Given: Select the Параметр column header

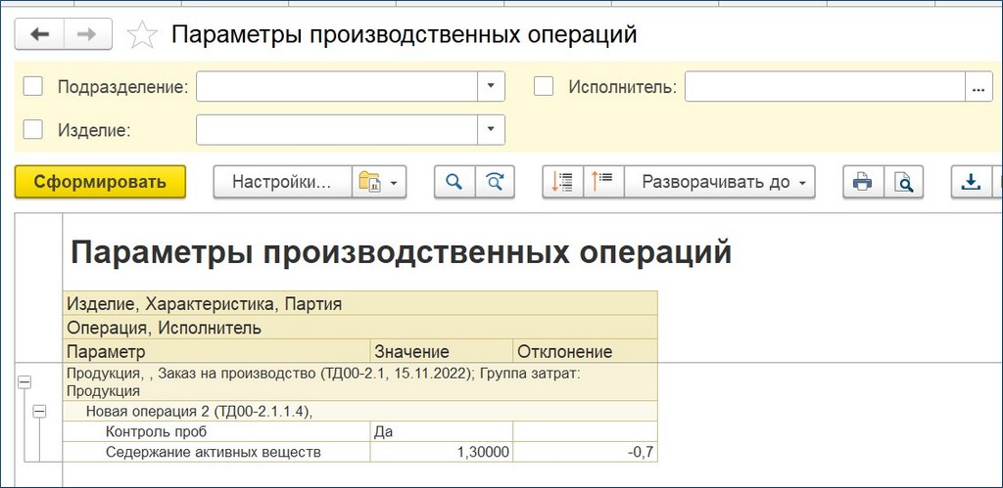Looking at the screenshot, I should coord(216,351).
